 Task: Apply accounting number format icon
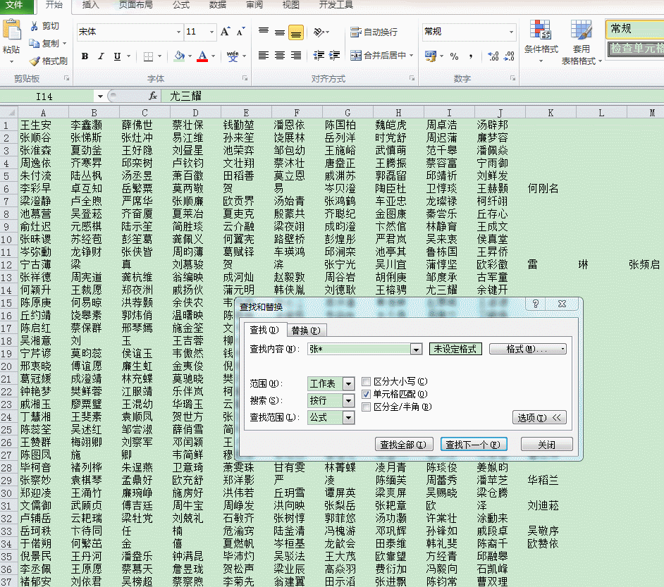tap(431, 56)
